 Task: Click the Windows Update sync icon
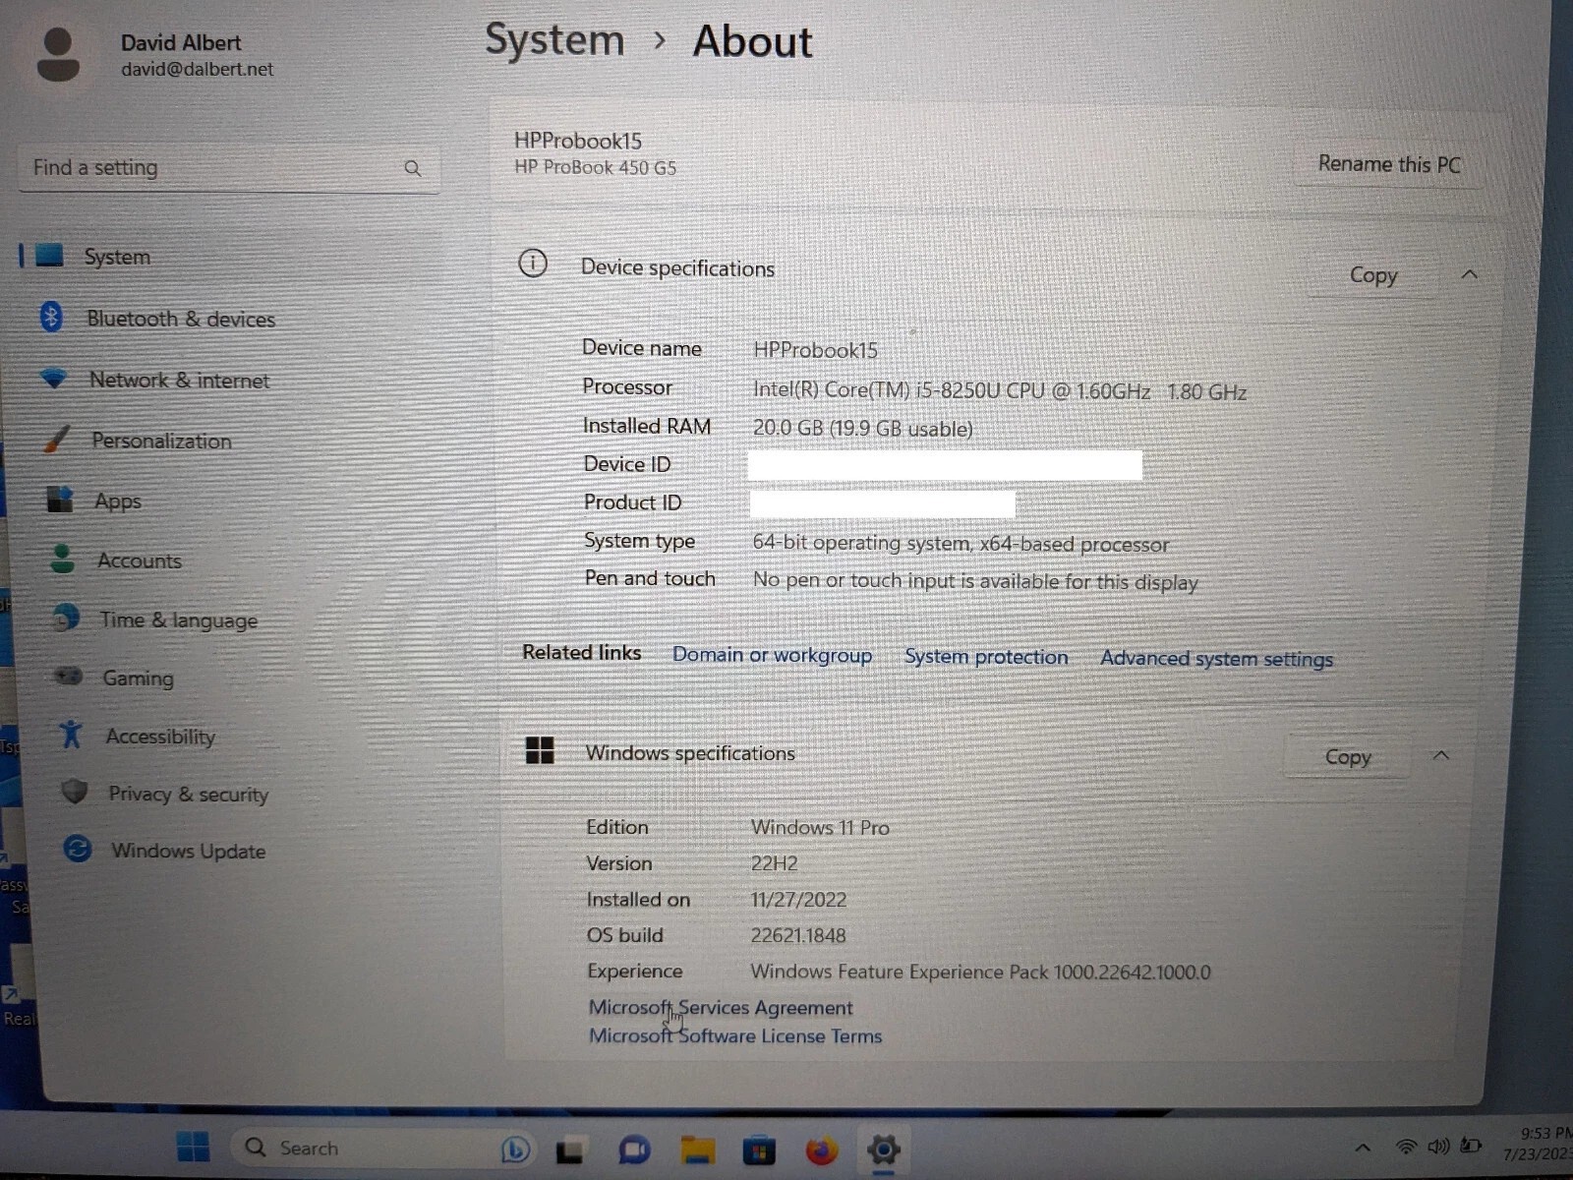(78, 849)
